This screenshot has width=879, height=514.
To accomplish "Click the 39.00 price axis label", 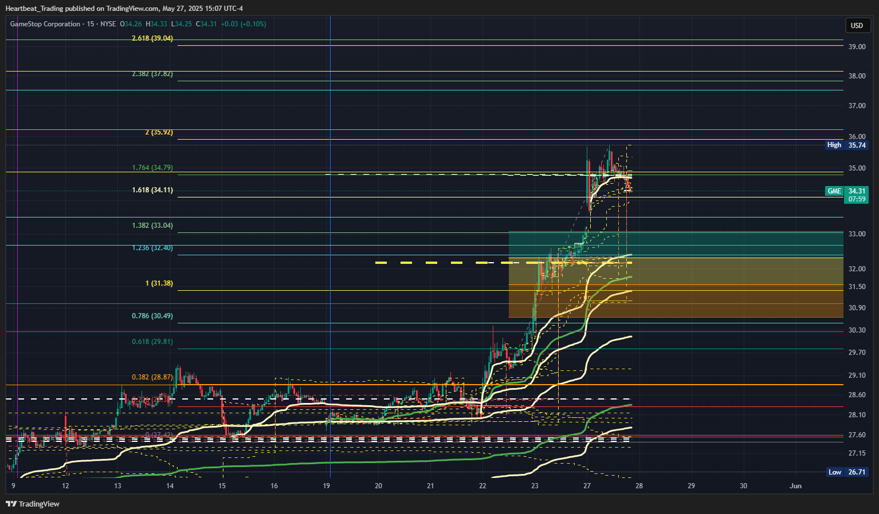I will click(x=857, y=47).
